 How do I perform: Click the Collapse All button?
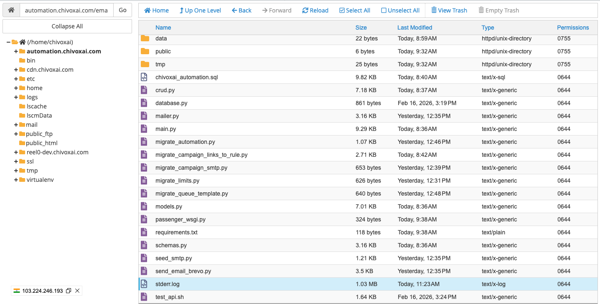pyautogui.click(x=67, y=26)
